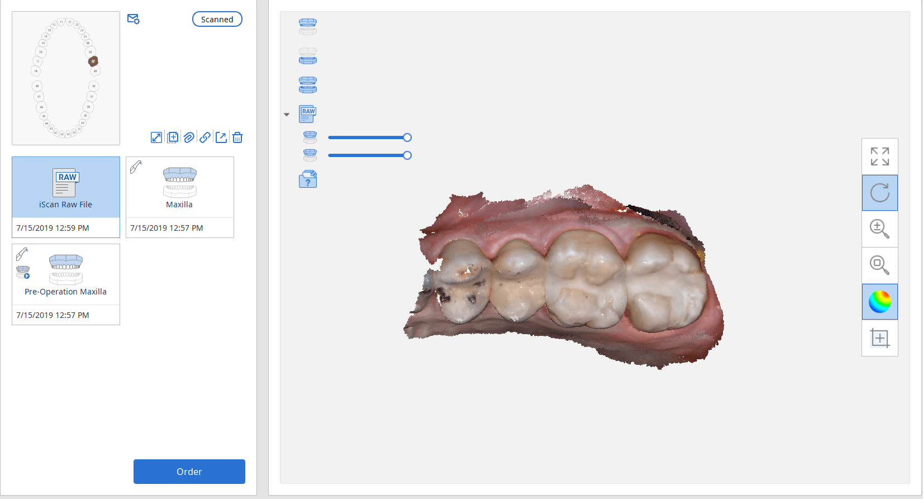Click the topmost opacity slider handle under RAW

(407, 137)
